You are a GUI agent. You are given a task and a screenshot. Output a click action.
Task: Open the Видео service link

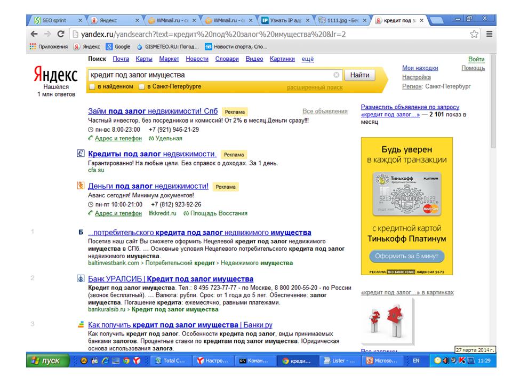[x=254, y=59]
